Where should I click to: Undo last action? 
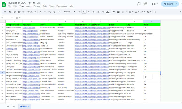tap(10, 12)
